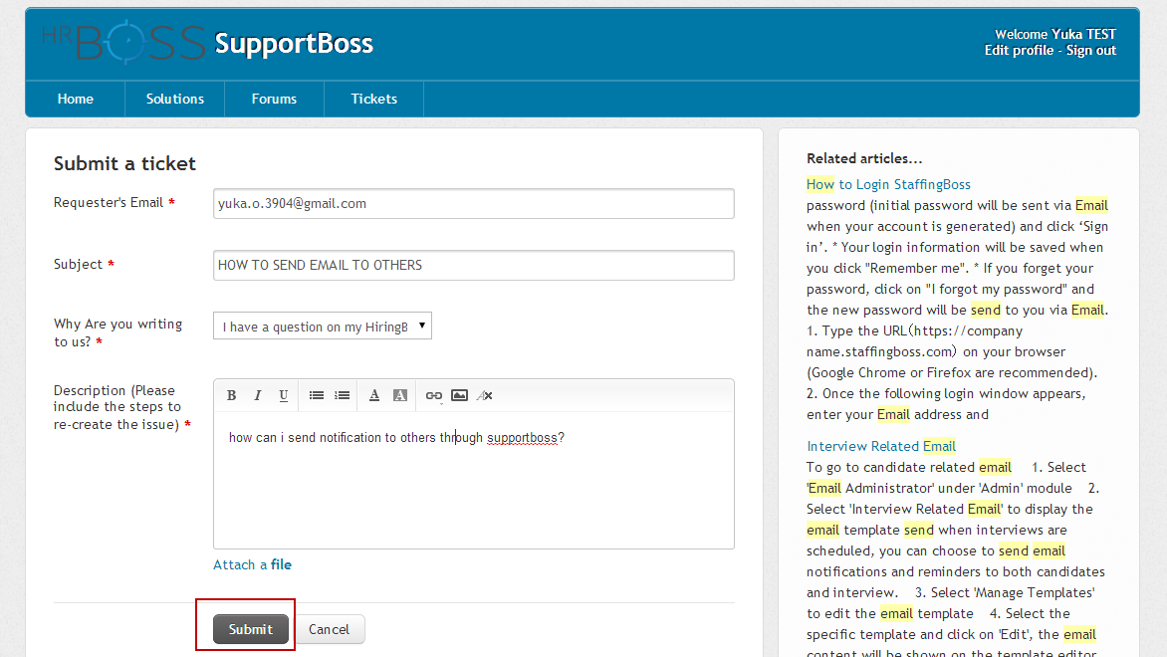This screenshot has width=1167, height=657.
Task: Click the misspelled word 'supportboss' in description
Action: point(522,438)
